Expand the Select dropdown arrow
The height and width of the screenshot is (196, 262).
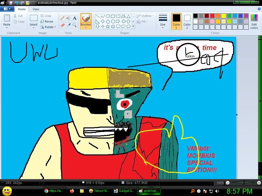[34, 28]
